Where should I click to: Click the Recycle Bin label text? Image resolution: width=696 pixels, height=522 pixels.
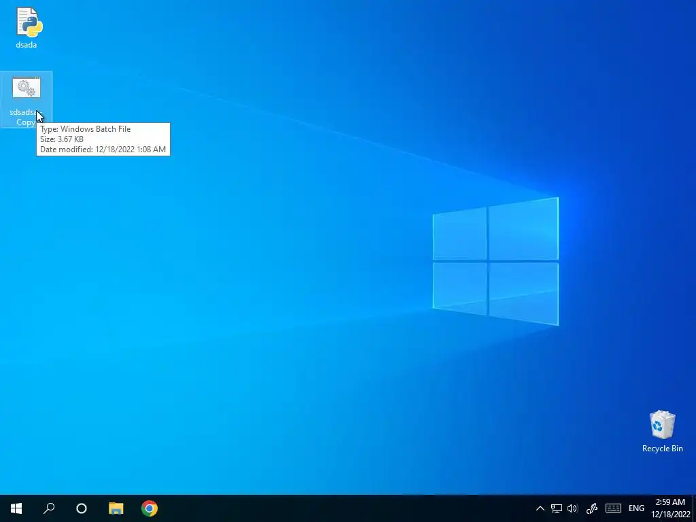pos(662,449)
